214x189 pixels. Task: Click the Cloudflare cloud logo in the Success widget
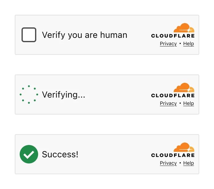184,147
